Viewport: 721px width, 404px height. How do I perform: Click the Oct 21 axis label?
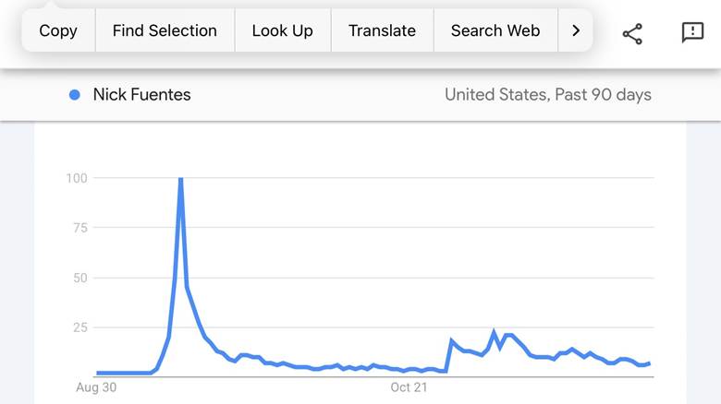[409, 387]
